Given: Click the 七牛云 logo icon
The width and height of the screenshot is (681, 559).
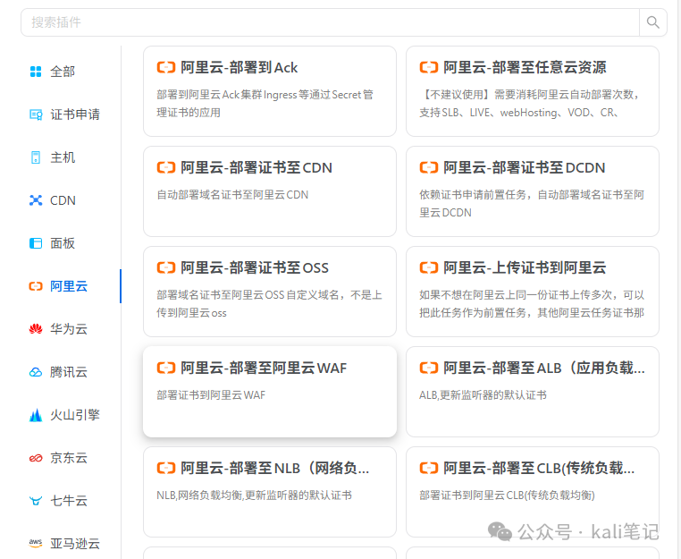Looking at the screenshot, I should pos(36,501).
